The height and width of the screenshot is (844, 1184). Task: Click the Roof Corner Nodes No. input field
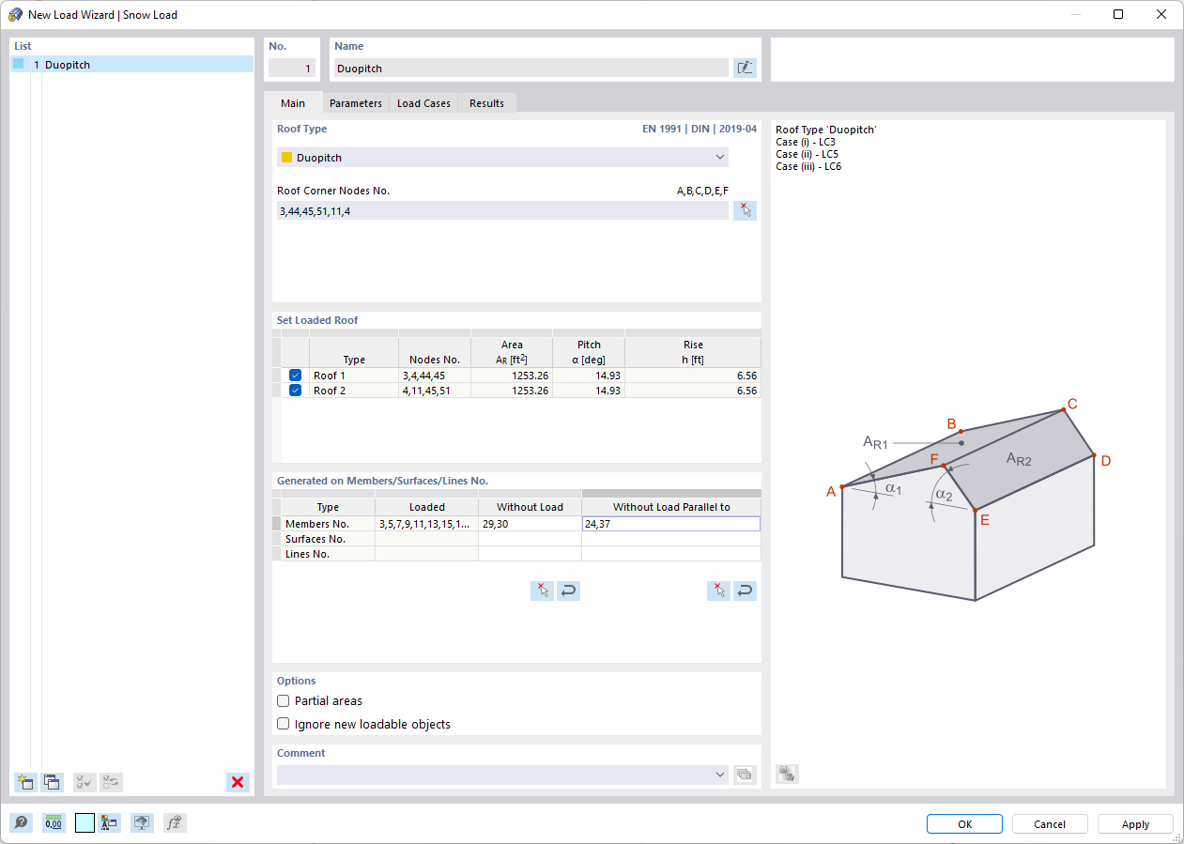(x=502, y=211)
